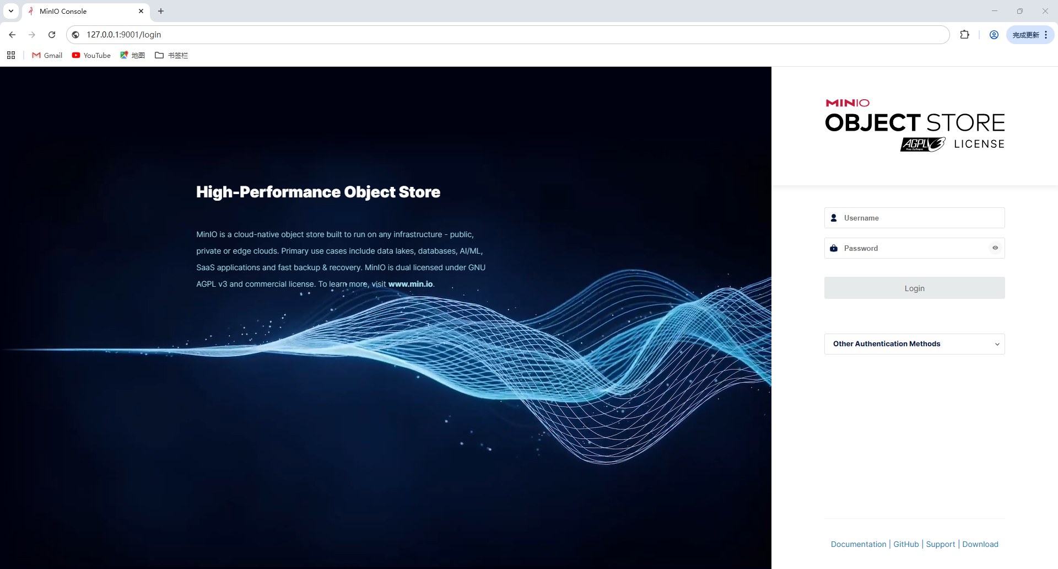Click the site info icon in address bar
Screen dimensions: 1058x569
click(76, 35)
